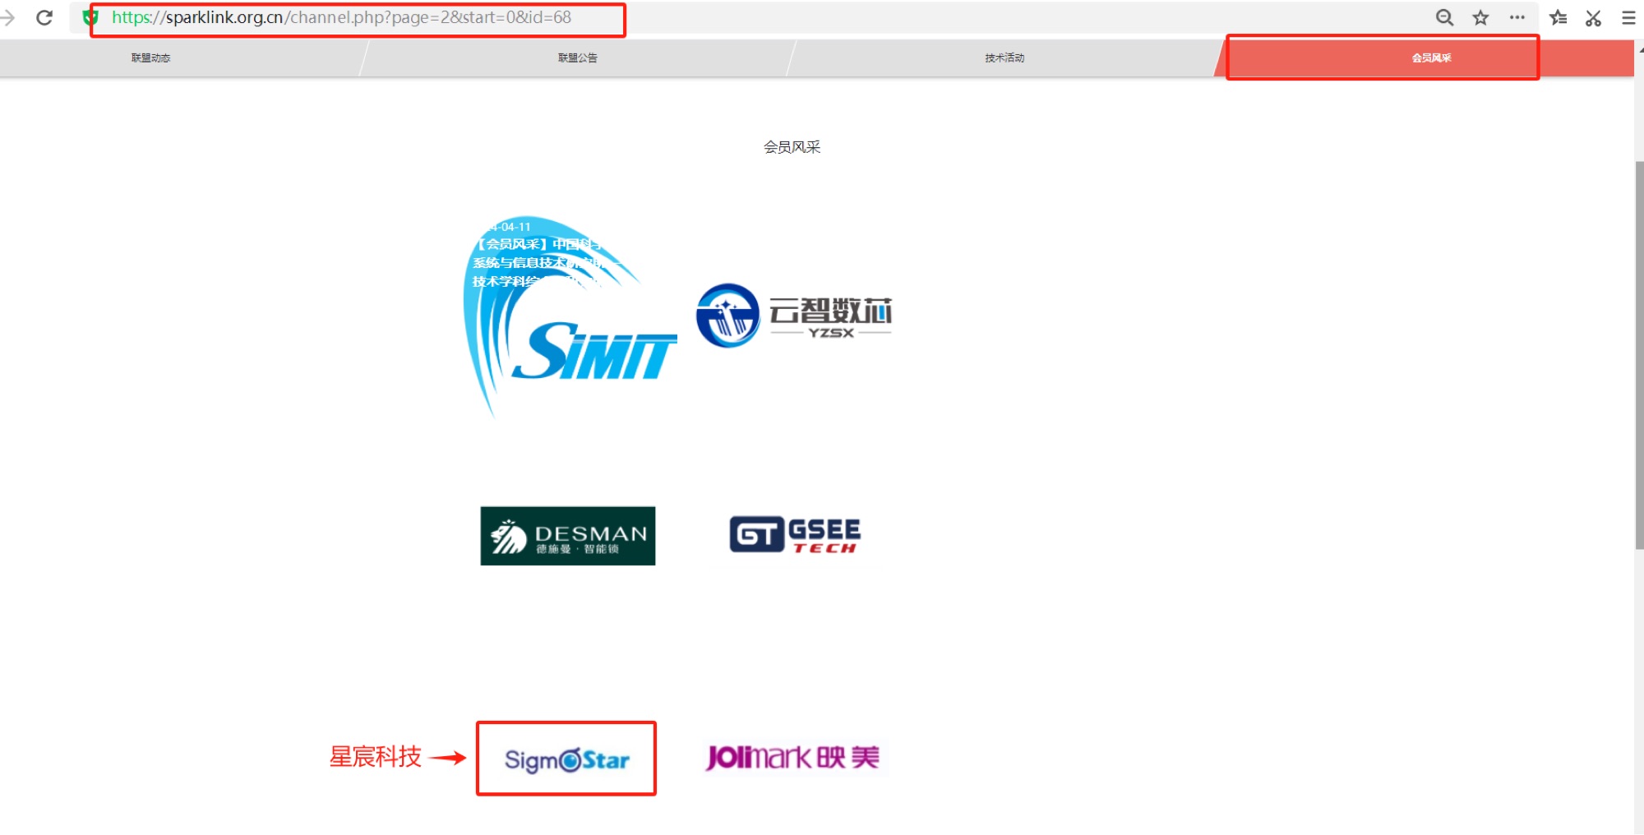
Task: Open the favorites list icon
Action: [x=1558, y=17]
